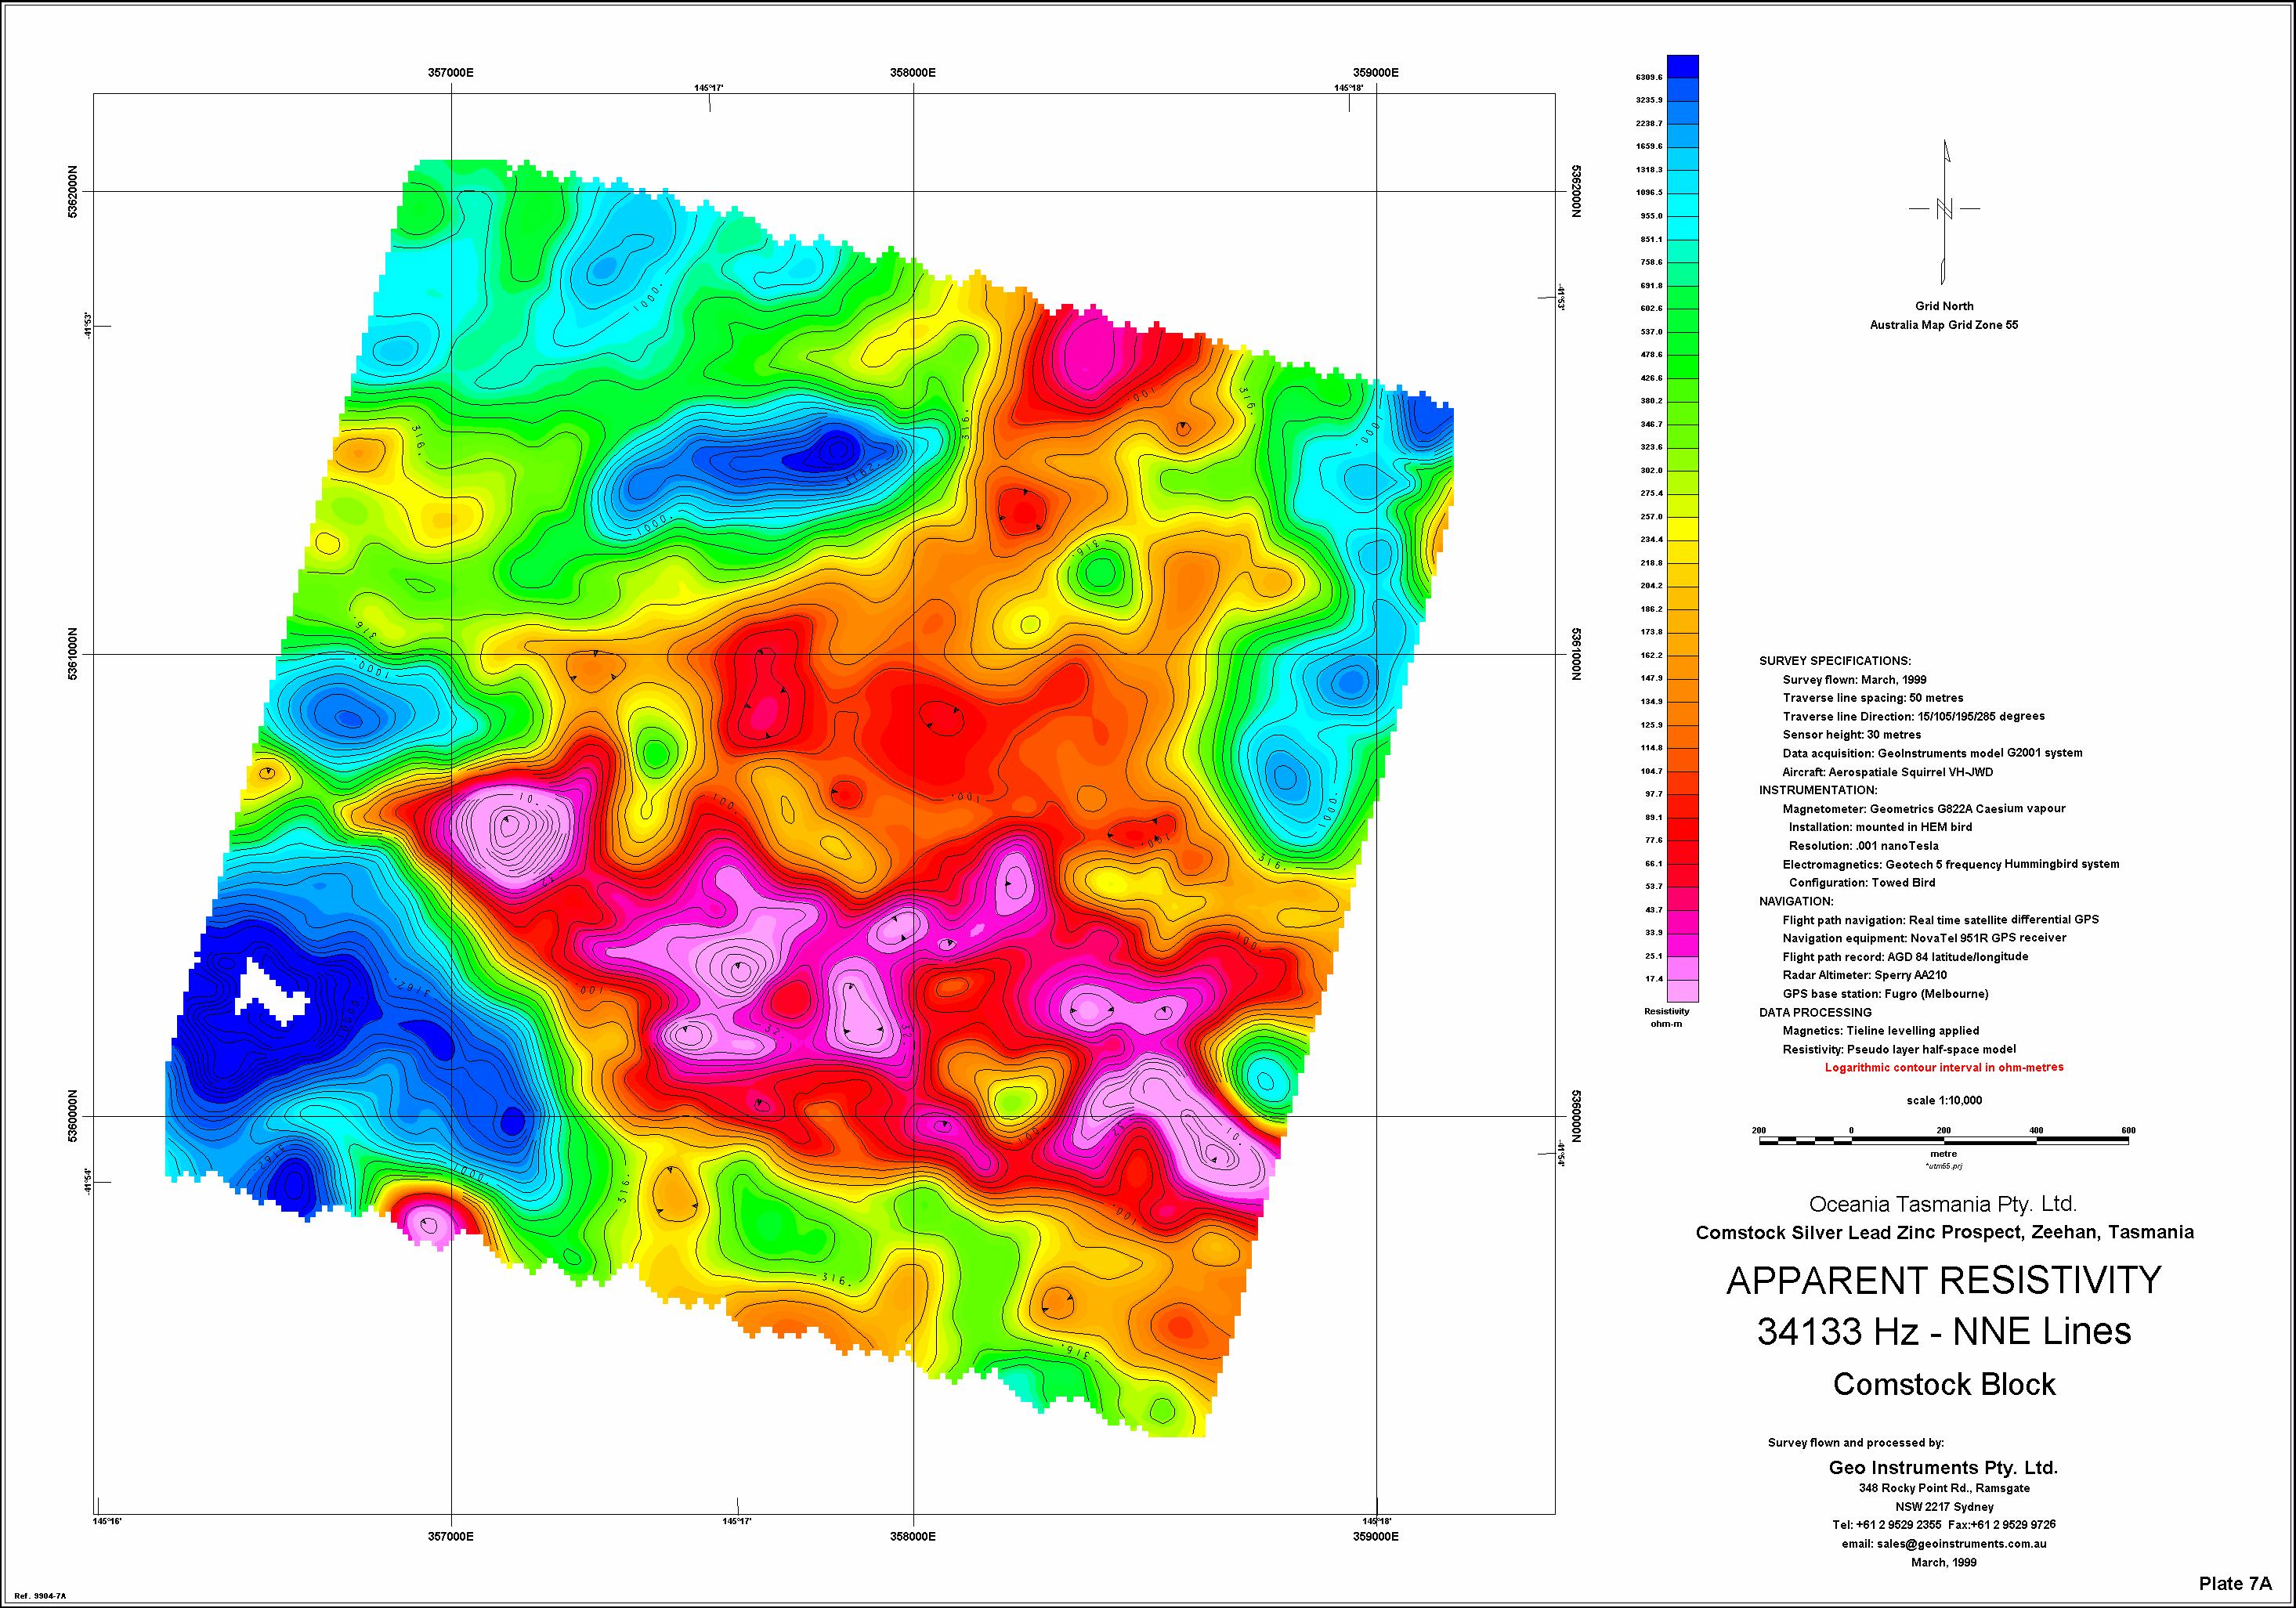Image resolution: width=2296 pixels, height=1608 pixels.
Task: Click the red Logarithmic contour interval note
Action: point(1944,1067)
